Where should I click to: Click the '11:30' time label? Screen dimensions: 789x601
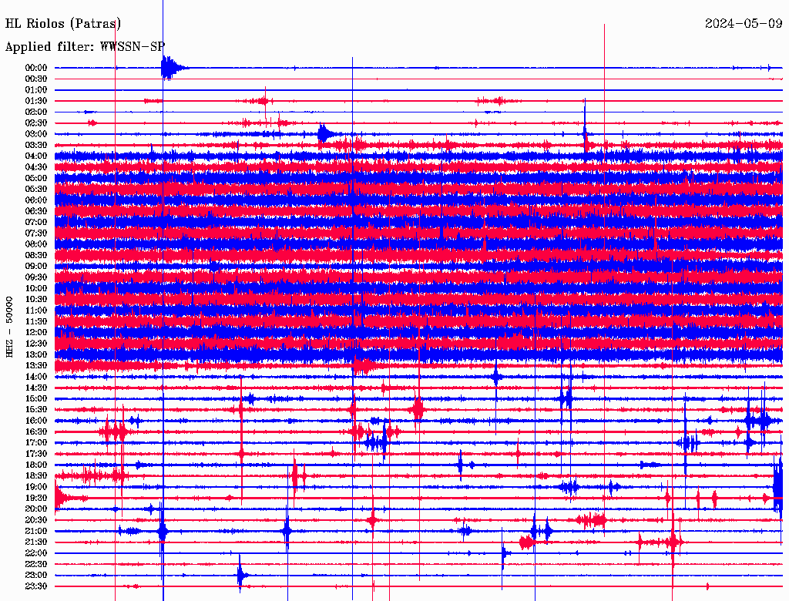pos(36,321)
